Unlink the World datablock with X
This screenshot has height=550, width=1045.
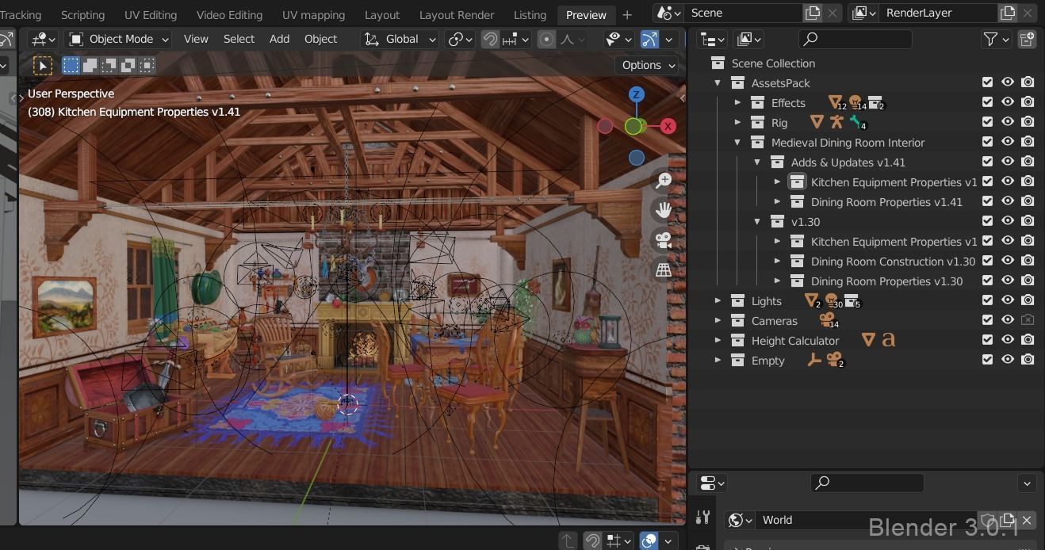pos(1027,520)
